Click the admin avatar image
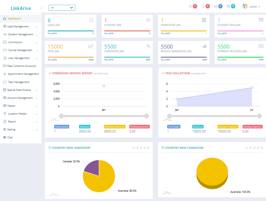266x201 pixels. pyautogui.click(x=245, y=6)
